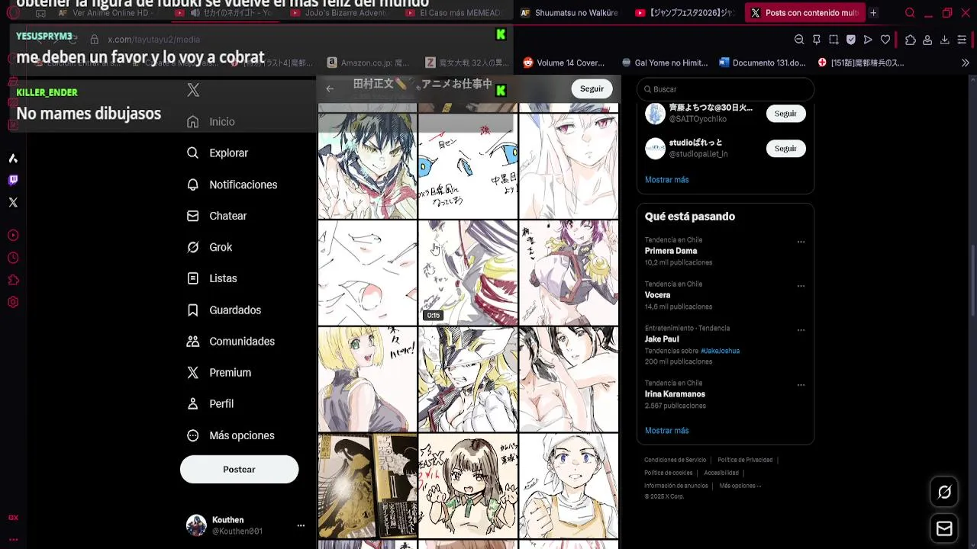The width and height of the screenshot is (977, 549).
Task: Open the blonde short-haired girl sketch thumbnail
Action: 367,380
